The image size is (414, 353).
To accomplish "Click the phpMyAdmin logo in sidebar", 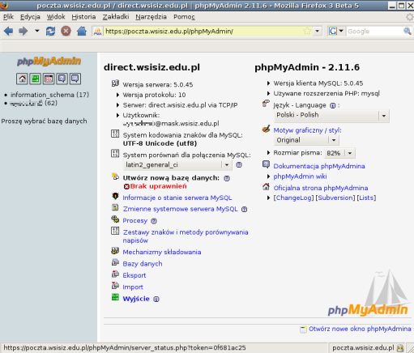I will tap(49, 62).
